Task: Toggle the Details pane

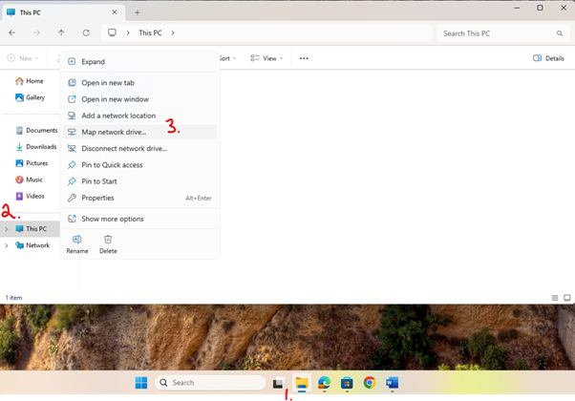Action: pos(548,58)
